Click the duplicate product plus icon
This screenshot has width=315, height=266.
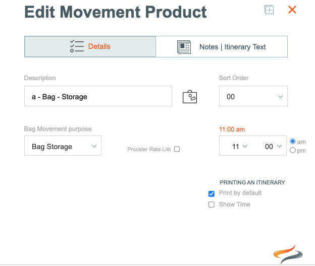(x=269, y=10)
